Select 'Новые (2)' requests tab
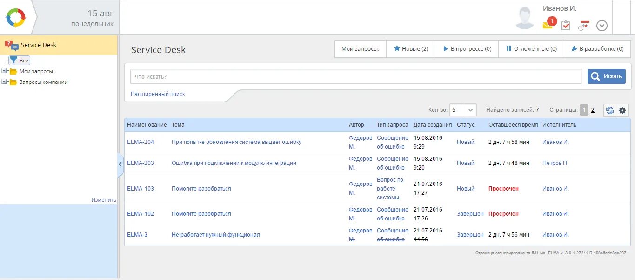Viewport: 635px width, 280px height. [x=411, y=48]
